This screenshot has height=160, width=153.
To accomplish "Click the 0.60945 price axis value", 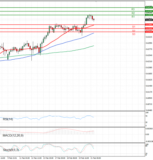I will 149,98.
